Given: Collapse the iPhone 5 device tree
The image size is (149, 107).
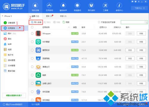Looking at the screenshot, I should (x=2, y=16).
